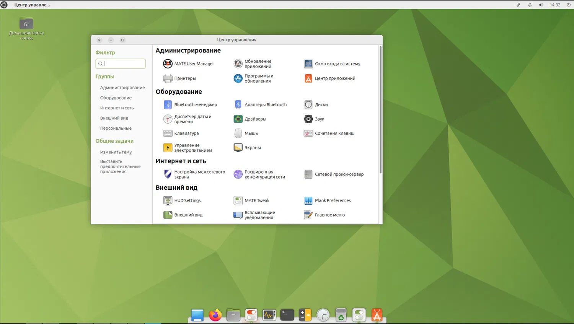This screenshot has width=574, height=324.
Task: Open Клавиатура settings
Action: pyautogui.click(x=181, y=133)
